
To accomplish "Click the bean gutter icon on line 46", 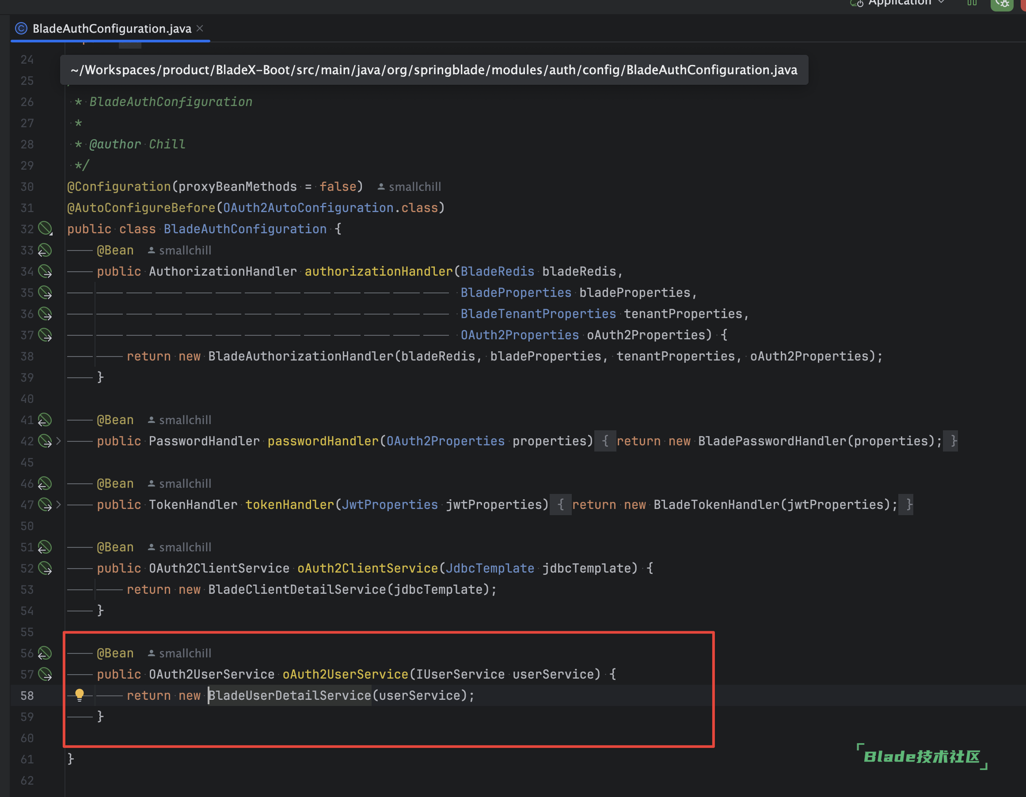I will (45, 484).
